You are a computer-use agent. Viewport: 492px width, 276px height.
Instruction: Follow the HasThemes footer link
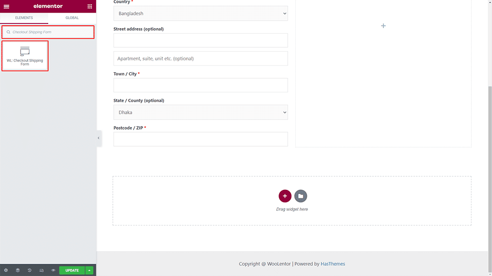point(333,264)
